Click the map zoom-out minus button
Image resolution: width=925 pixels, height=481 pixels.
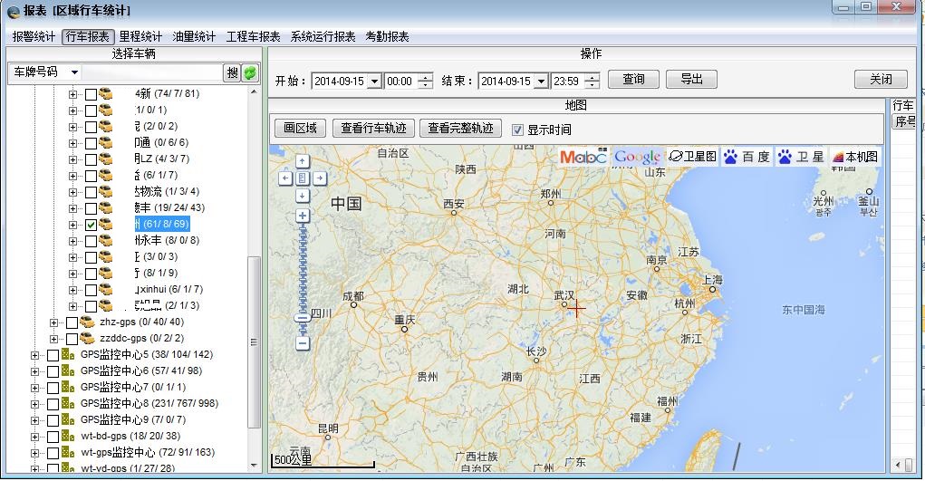coord(303,343)
